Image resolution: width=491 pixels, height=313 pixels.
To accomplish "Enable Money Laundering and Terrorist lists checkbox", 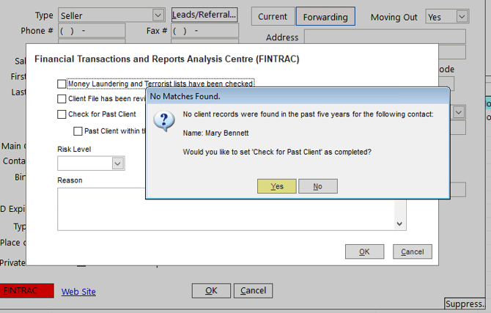I will coord(62,84).
